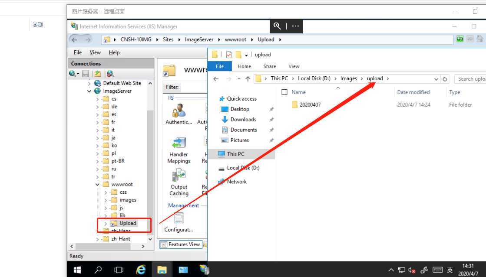The height and width of the screenshot is (277, 486).
Task: Open the 20200407 folder row
Action: (x=310, y=104)
